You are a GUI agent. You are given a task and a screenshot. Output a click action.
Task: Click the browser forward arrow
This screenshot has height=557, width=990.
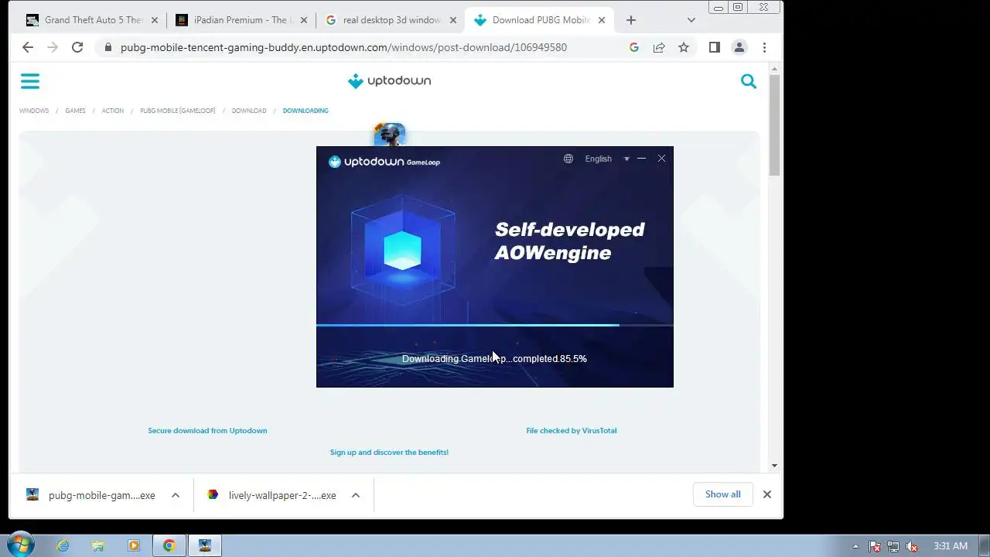click(53, 47)
